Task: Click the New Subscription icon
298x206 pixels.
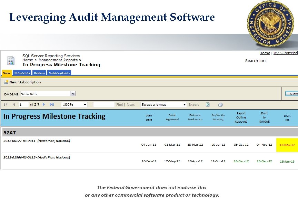Action: click(6, 82)
